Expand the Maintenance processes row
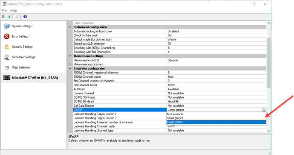Screen dimensions: 294x155 click(70, 64)
